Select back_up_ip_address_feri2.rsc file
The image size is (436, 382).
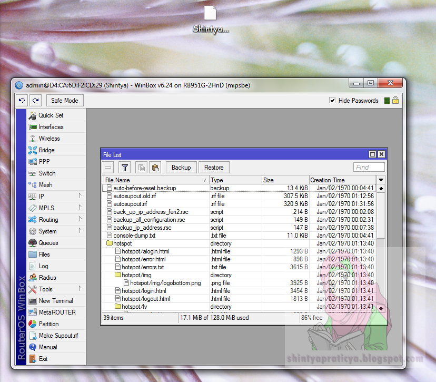(x=239, y=212)
